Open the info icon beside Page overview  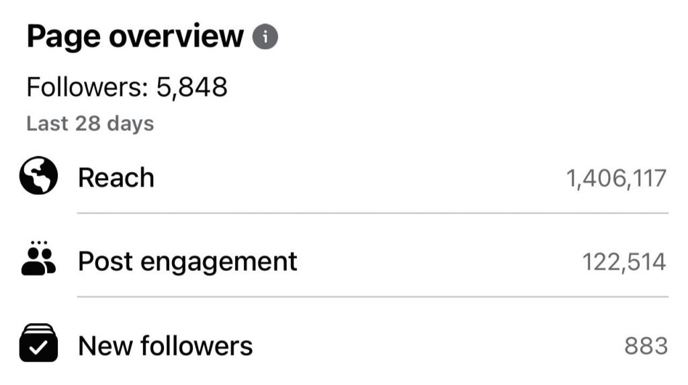click(x=265, y=36)
